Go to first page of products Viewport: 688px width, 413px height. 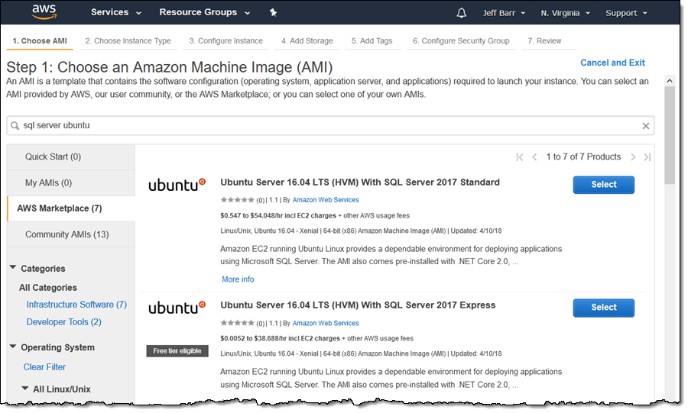click(520, 157)
